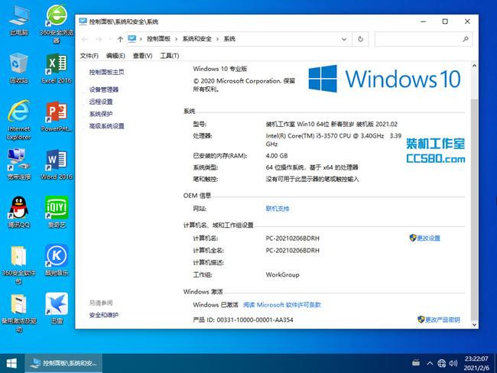
Task: Open the network globe tray icon
Action: (x=441, y=363)
